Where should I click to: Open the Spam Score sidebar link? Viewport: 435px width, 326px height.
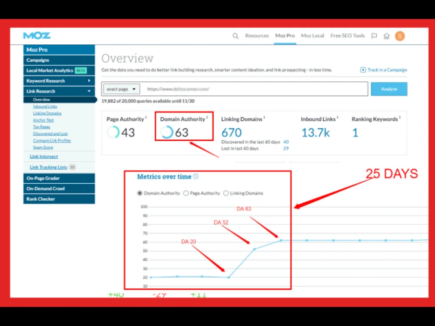43,147
